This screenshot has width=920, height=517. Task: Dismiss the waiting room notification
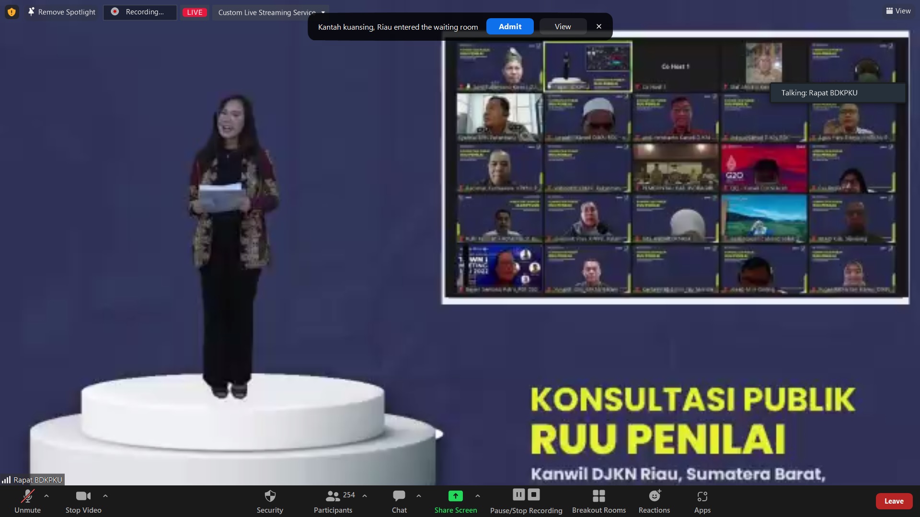(598, 27)
